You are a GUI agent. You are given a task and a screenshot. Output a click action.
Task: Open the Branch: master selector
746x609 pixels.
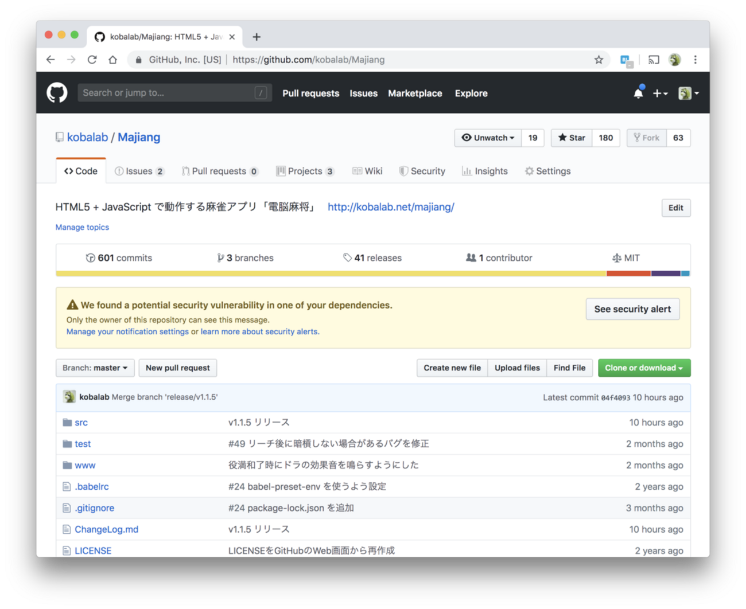[x=95, y=368]
